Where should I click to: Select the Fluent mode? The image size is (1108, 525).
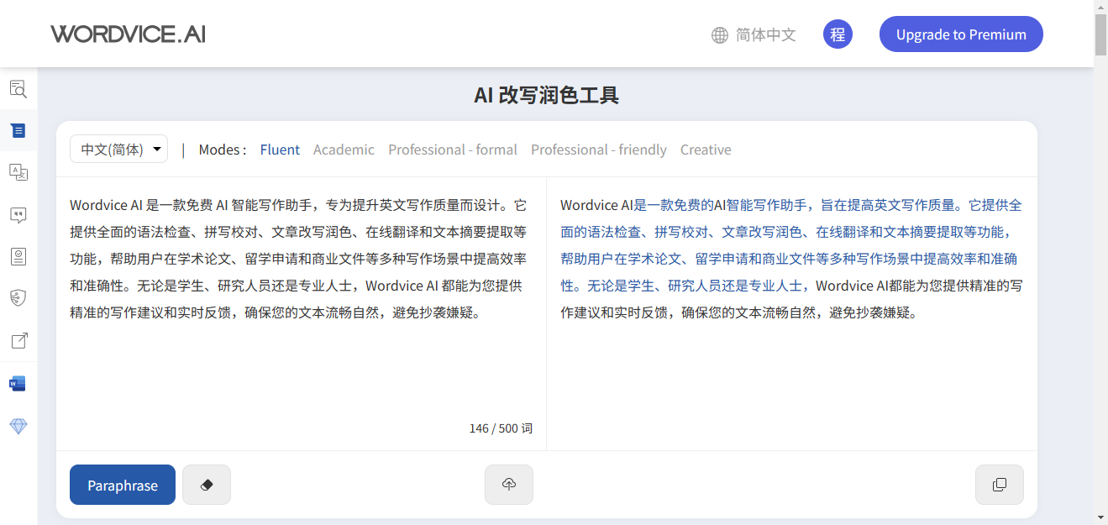click(x=280, y=150)
